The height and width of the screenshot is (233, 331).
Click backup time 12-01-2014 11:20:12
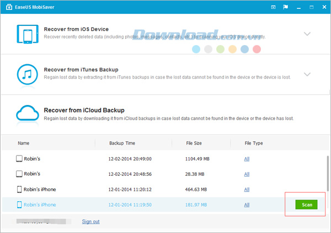[x=130, y=190]
